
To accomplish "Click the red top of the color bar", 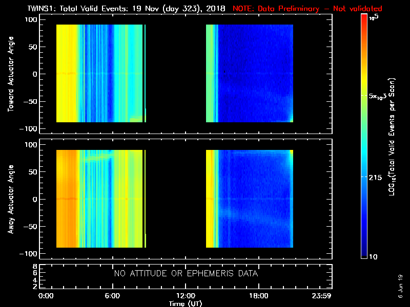I will (364, 20).
